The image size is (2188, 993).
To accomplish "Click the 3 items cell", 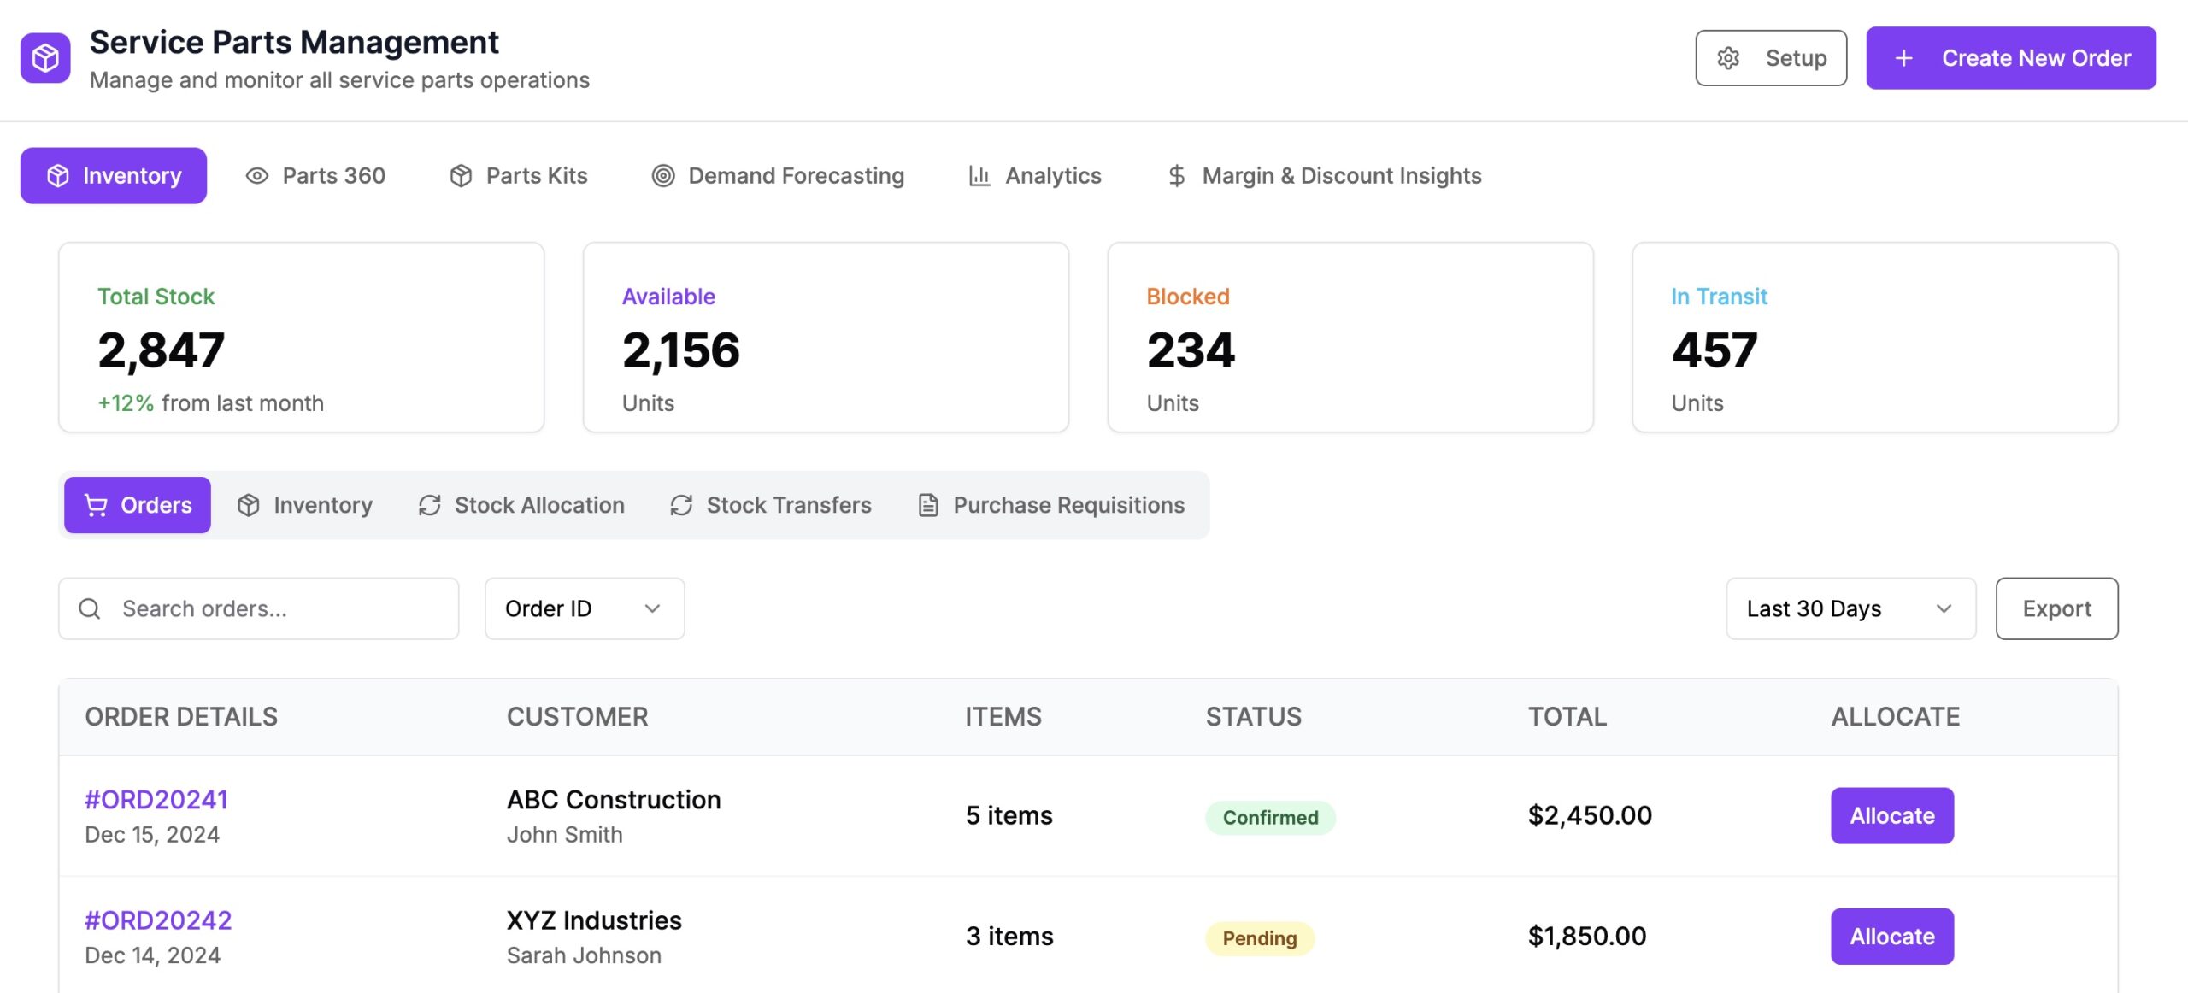I will (1009, 936).
